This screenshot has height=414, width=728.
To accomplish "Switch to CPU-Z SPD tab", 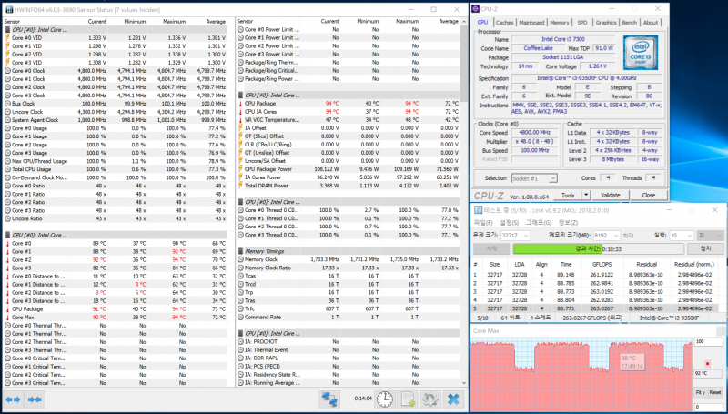I will (582, 22).
